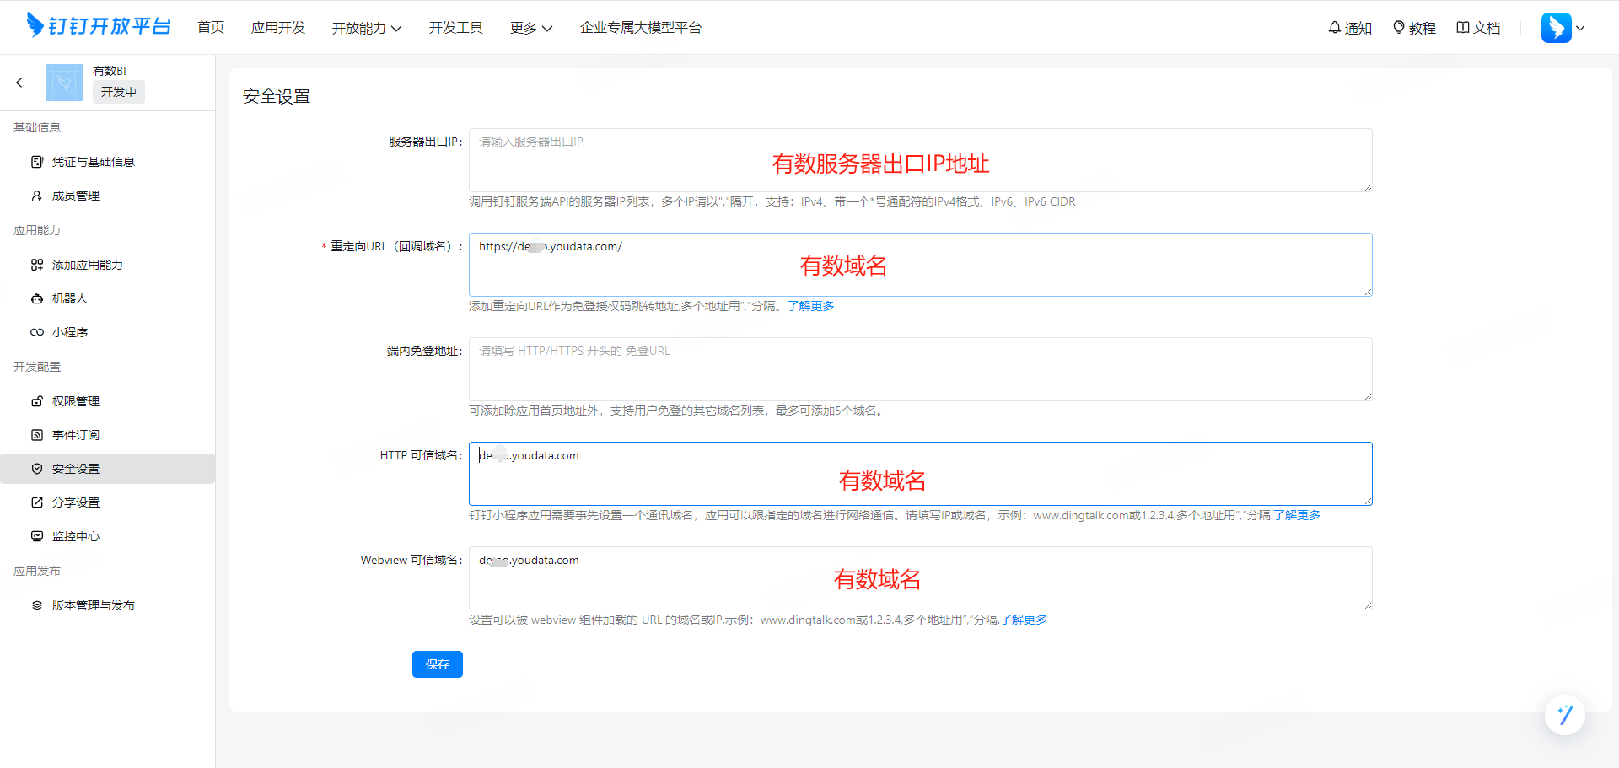Screen dimensions: 1619x768
Task: Open 机器人 robot sidebar item
Action: (69, 298)
